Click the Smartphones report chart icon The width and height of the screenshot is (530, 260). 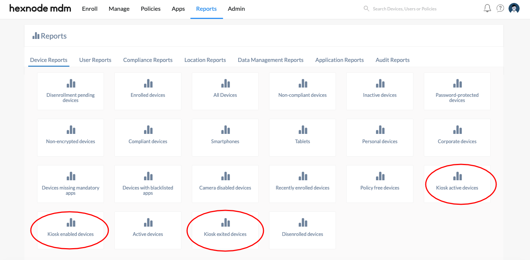pyautogui.click(x=225, y=130)
